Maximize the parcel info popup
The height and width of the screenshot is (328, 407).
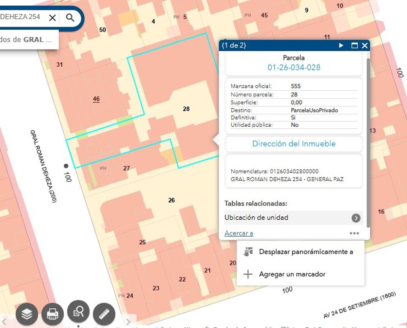pyautogui.click(x=354, y=45)
